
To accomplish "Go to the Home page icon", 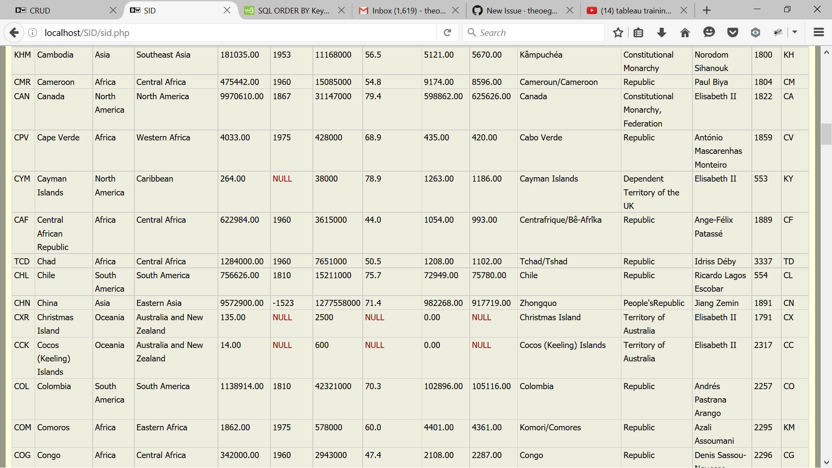I will coord(685,32).
